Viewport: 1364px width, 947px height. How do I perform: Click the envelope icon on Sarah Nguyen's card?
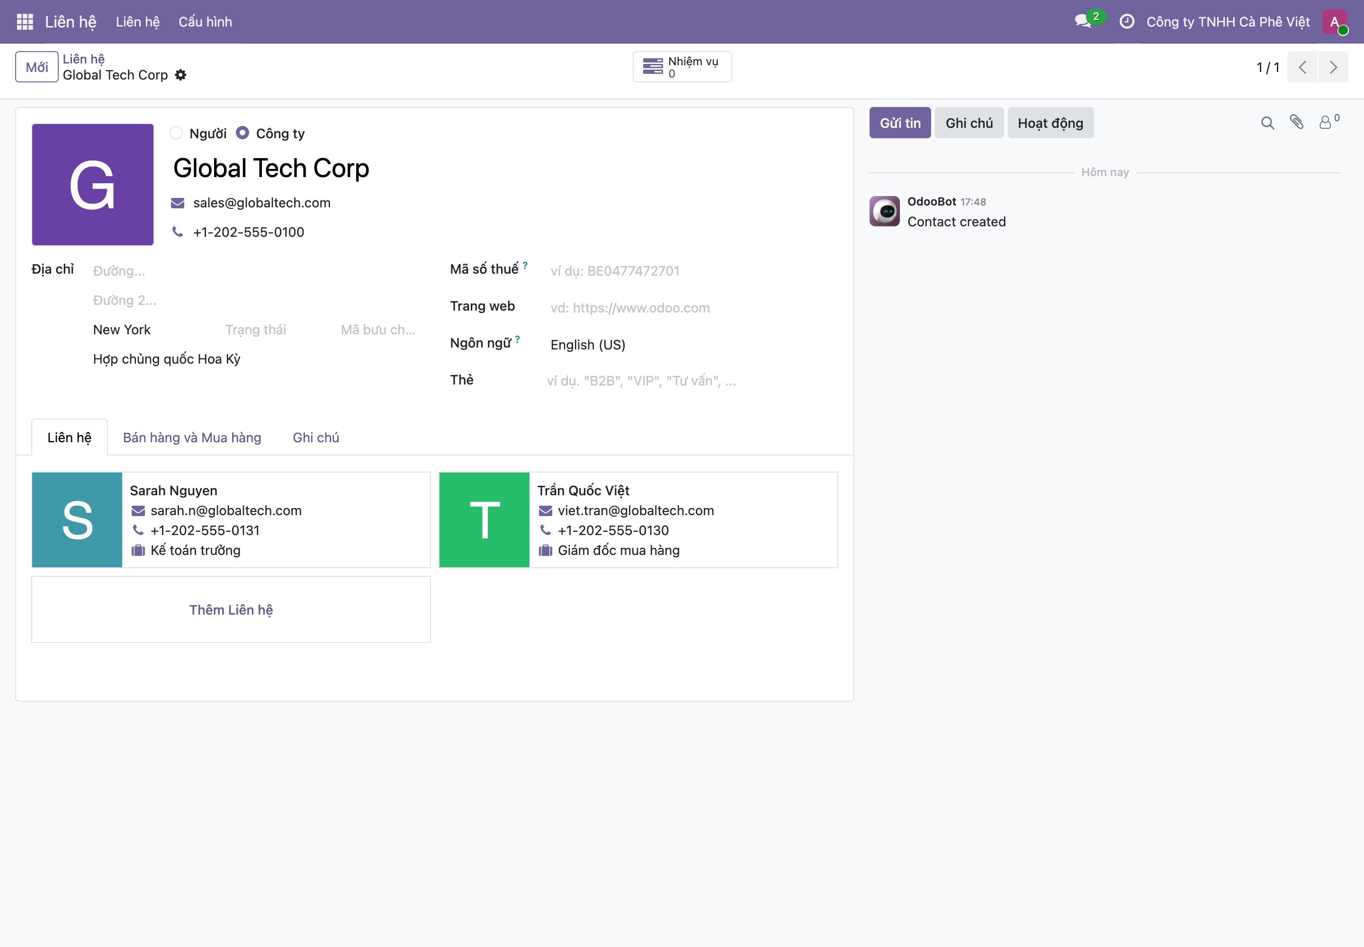tap(138, 511)
